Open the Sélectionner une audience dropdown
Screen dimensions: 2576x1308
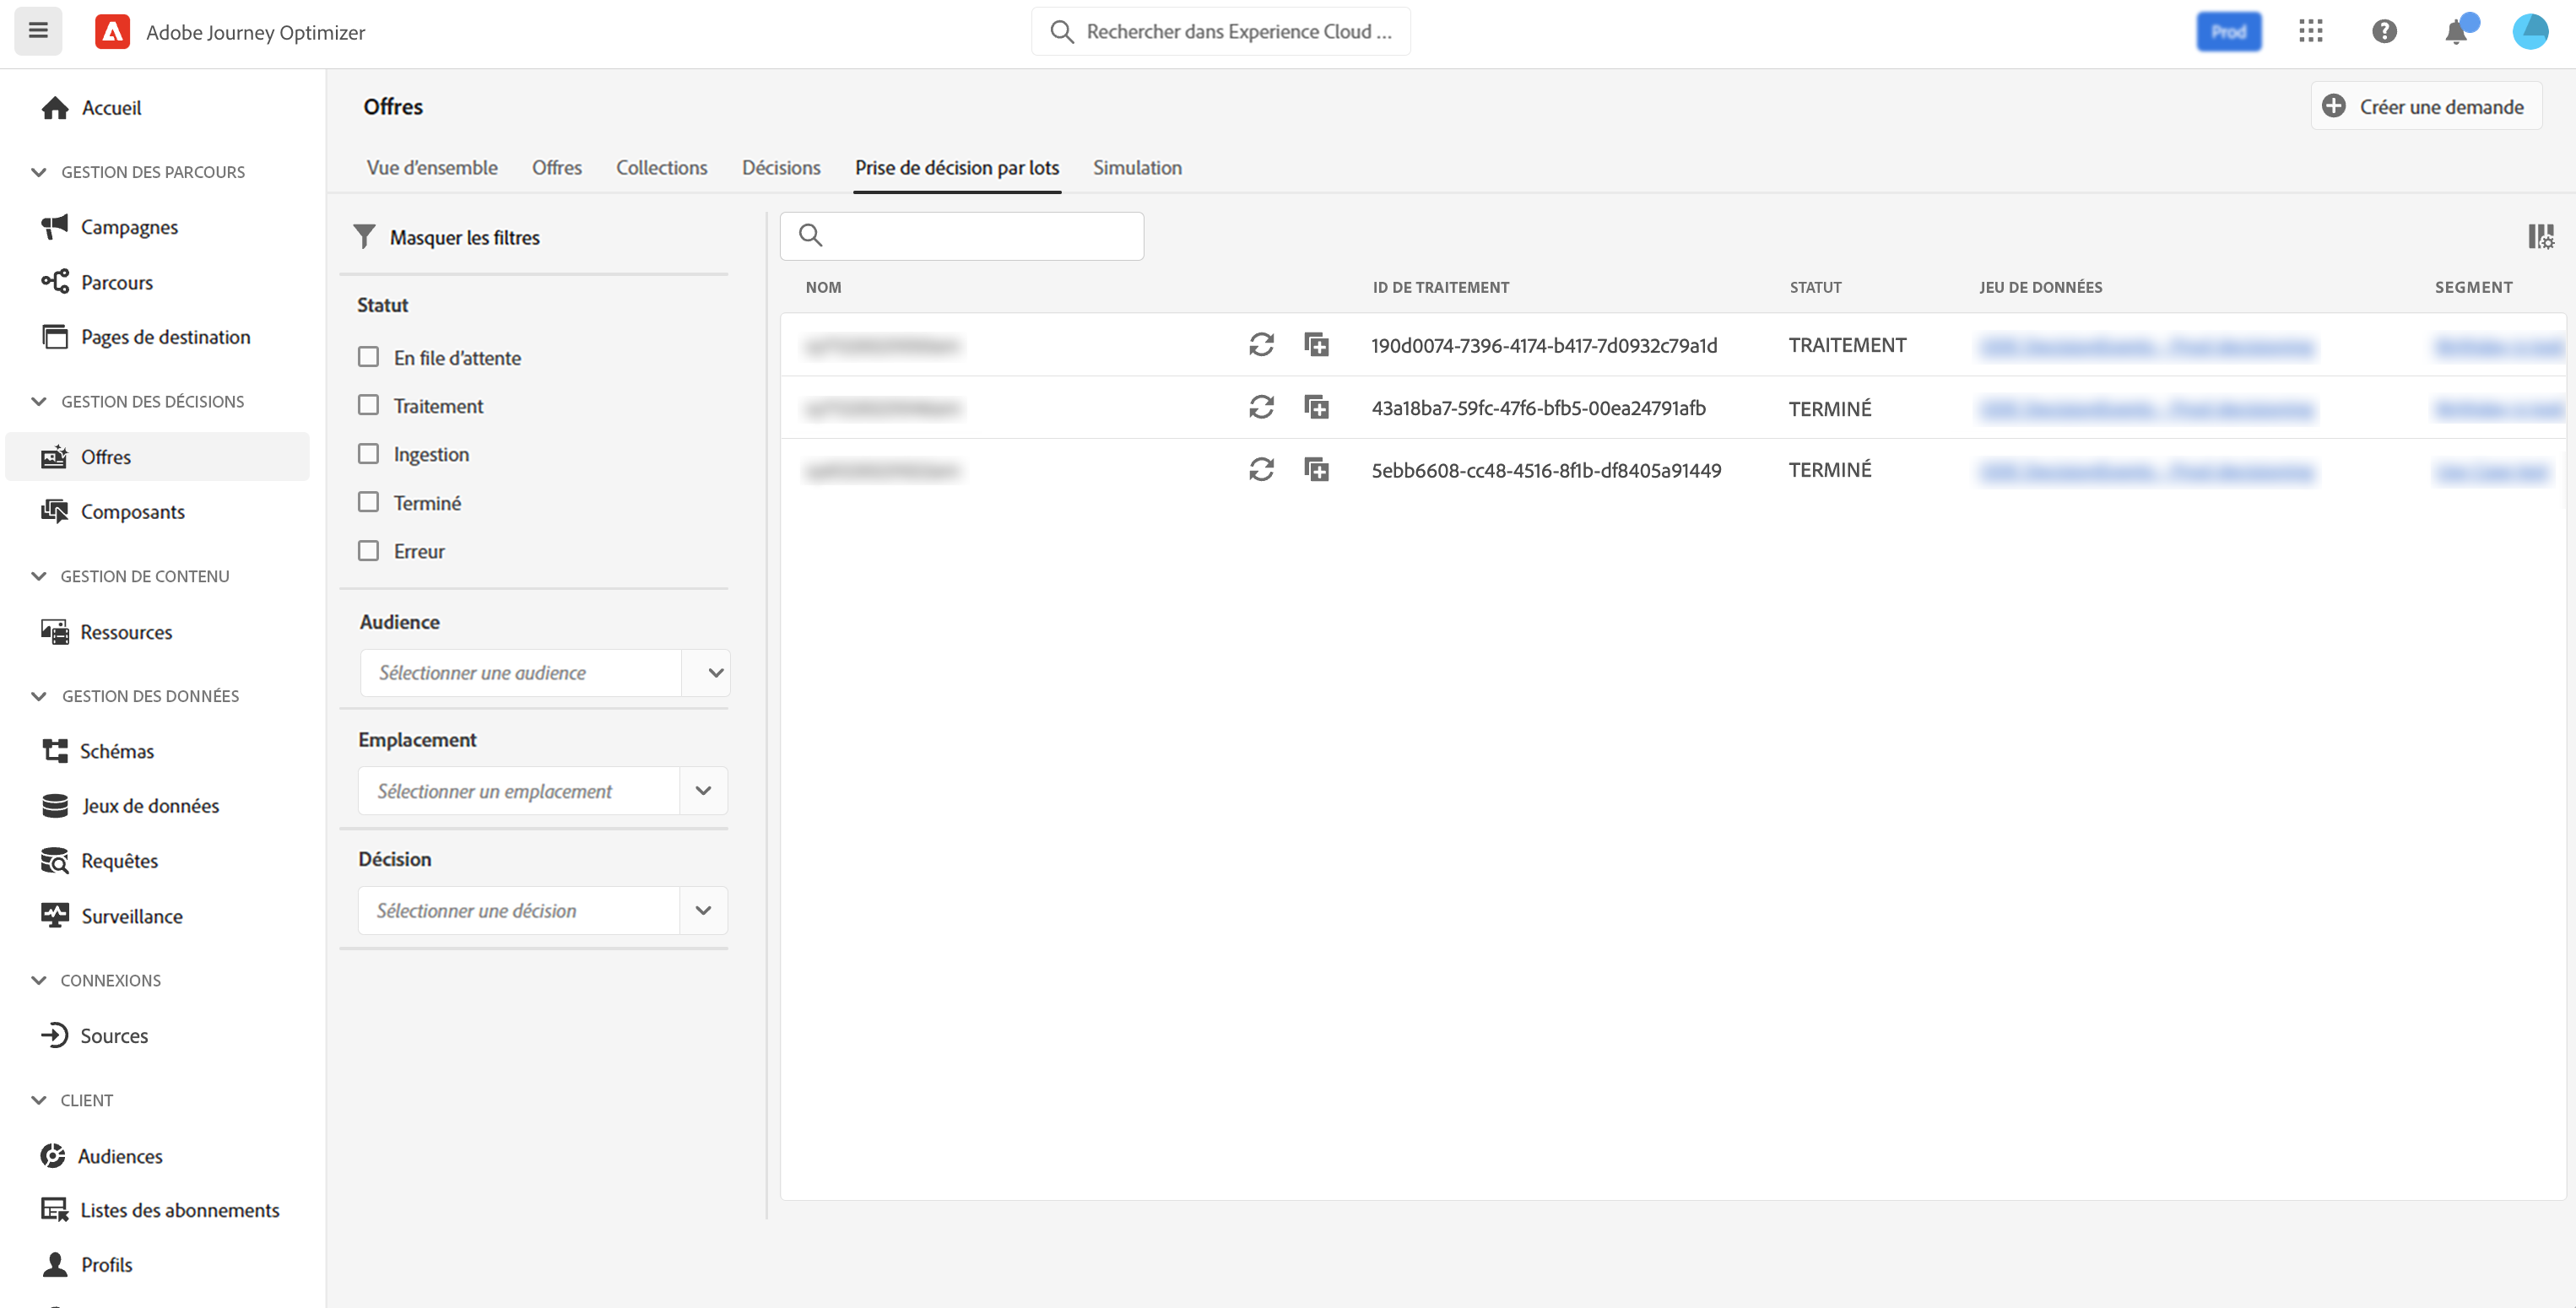(715, 673)
